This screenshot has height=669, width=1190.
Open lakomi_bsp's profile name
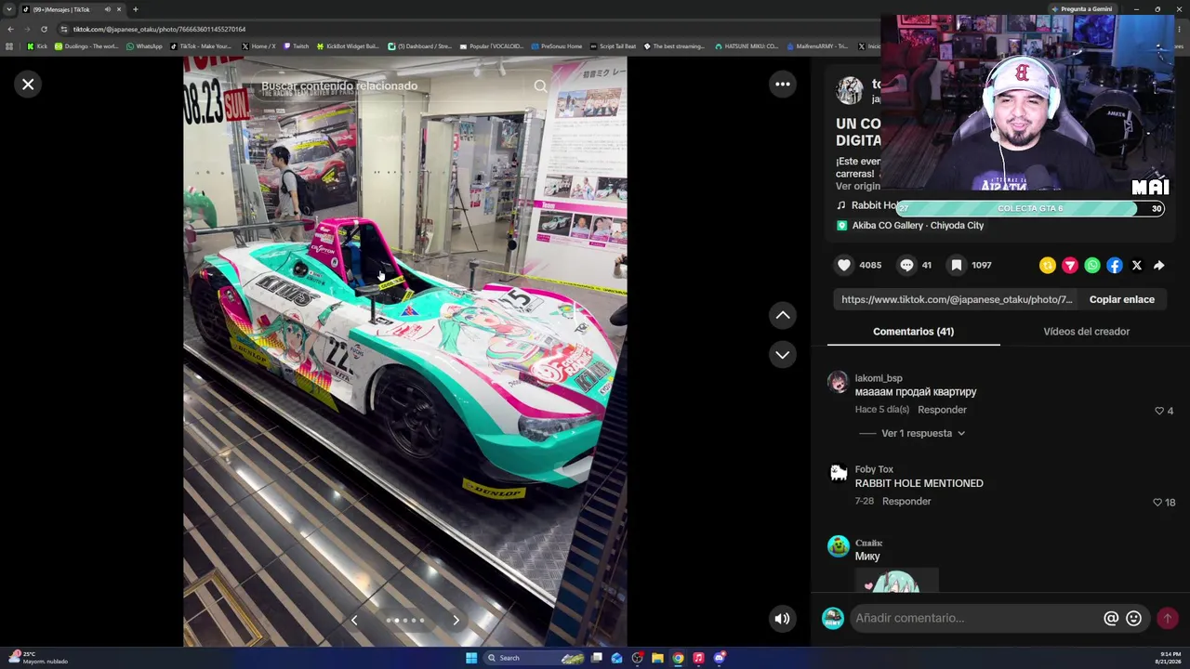pos(879,378)
